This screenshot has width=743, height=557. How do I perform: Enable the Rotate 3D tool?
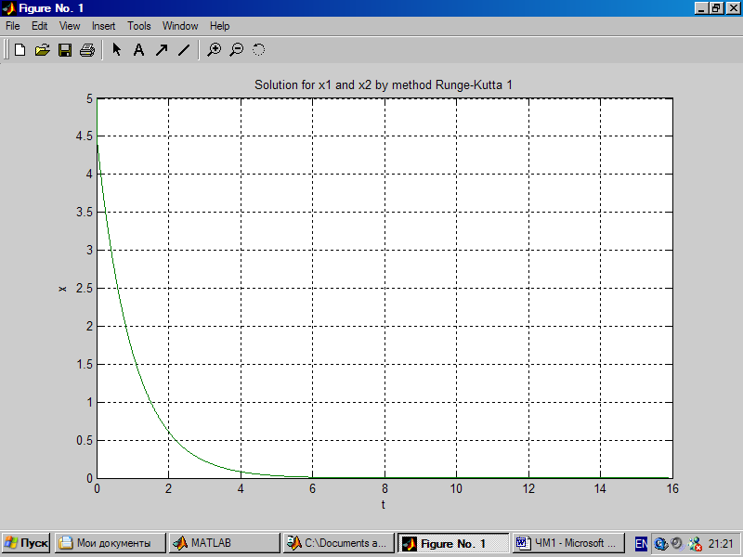[x=259, y=50]
